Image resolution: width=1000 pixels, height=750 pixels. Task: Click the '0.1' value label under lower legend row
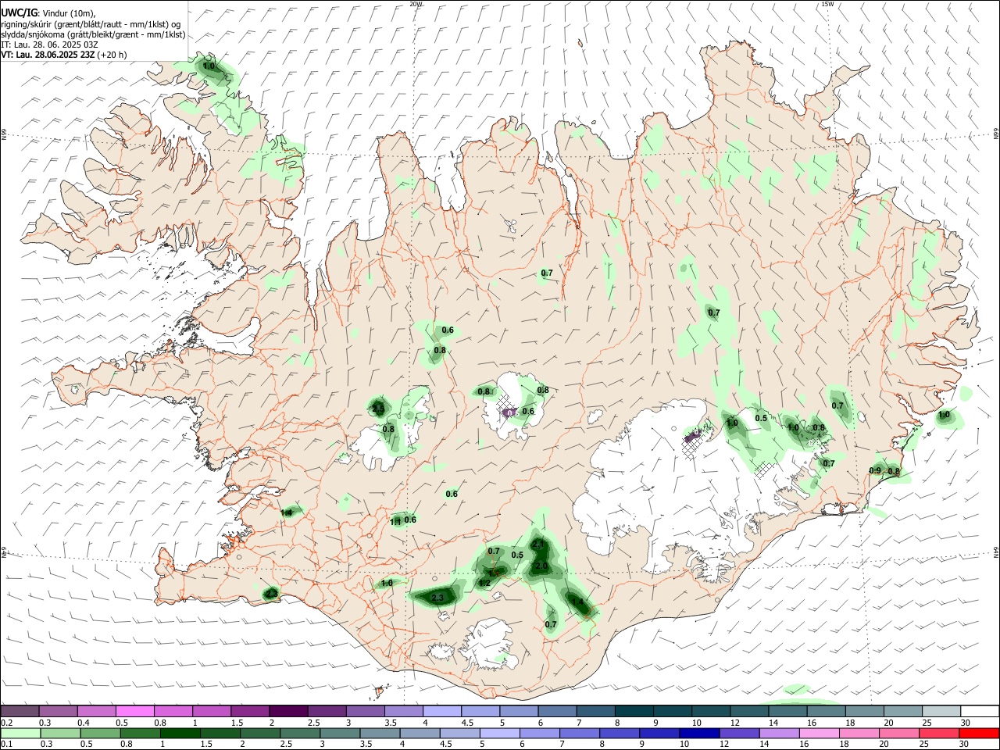click(6, 744)
